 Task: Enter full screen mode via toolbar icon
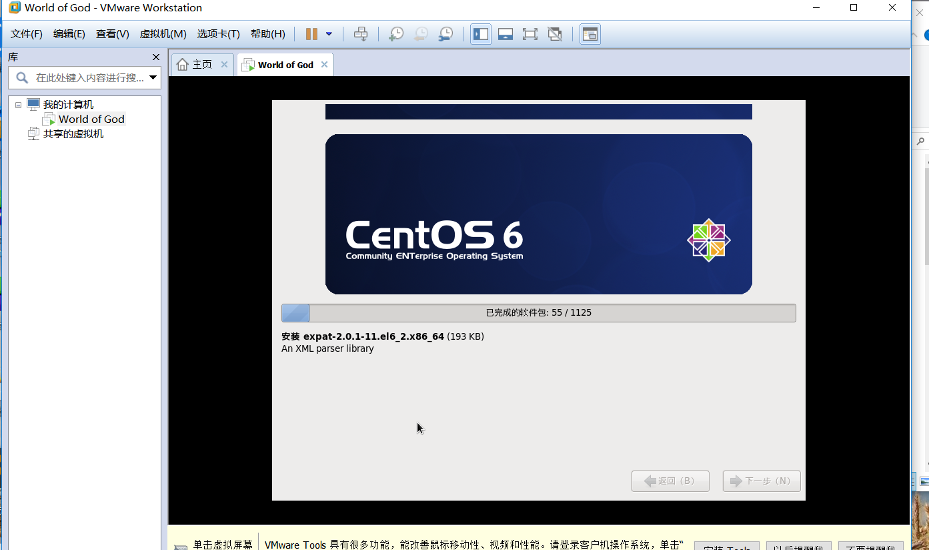pos(530,34)
